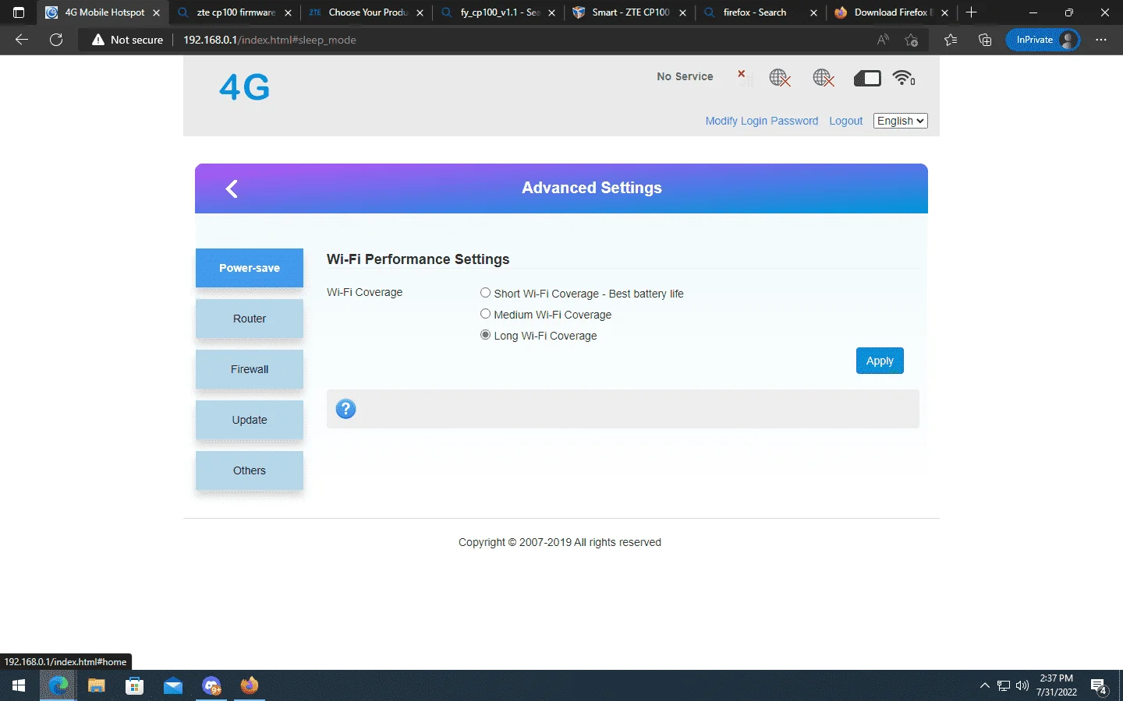Go back using the Advanced Settings arrow
This screenshot has width=1123, height=701.
click(x=232, y=188)
